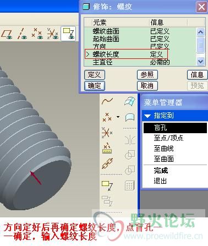This screenshot has width=208, height=246.
Task: Toggle coordinate system display icon
Action: (53, 34)
